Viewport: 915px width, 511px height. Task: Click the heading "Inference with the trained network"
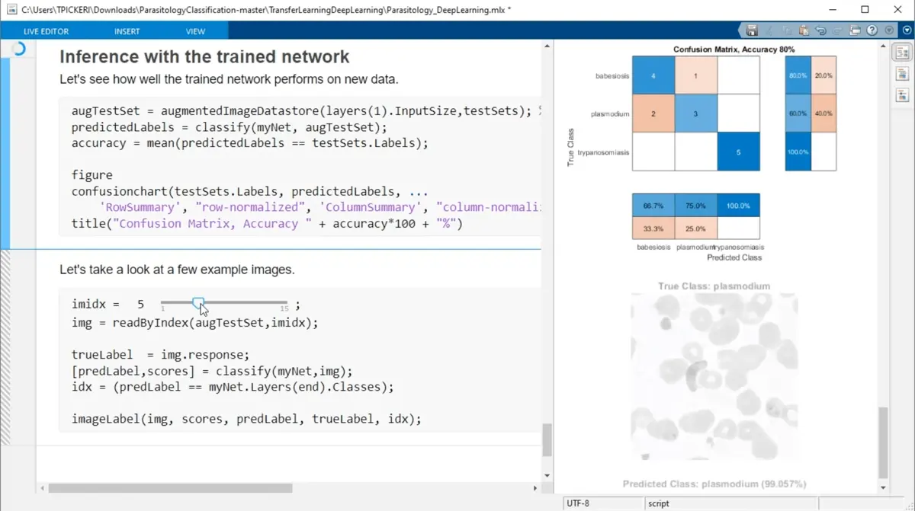click(204, 57)
